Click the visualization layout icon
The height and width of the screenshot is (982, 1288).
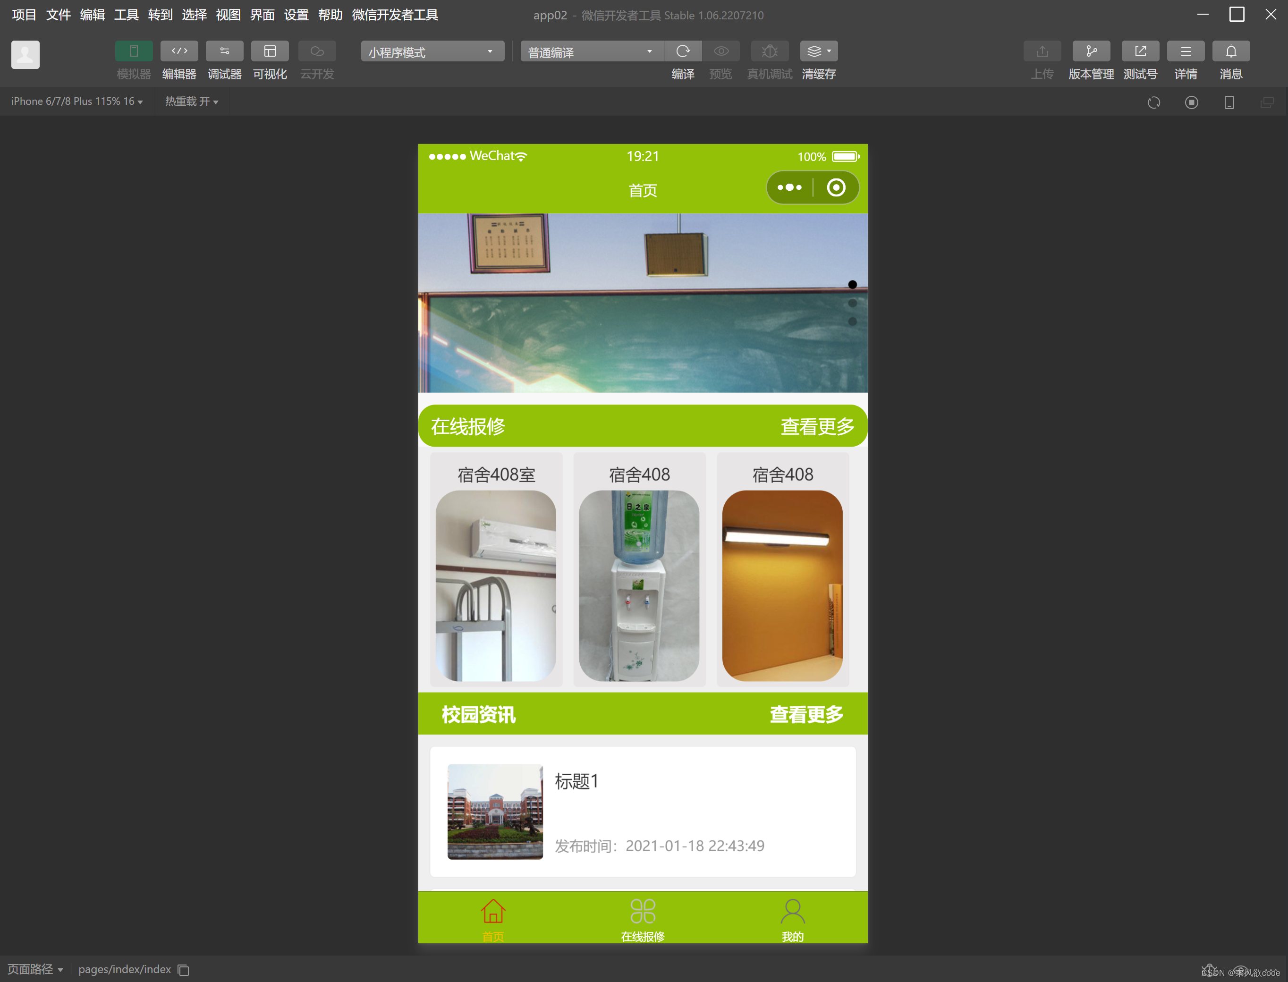(x=270, y=51)
